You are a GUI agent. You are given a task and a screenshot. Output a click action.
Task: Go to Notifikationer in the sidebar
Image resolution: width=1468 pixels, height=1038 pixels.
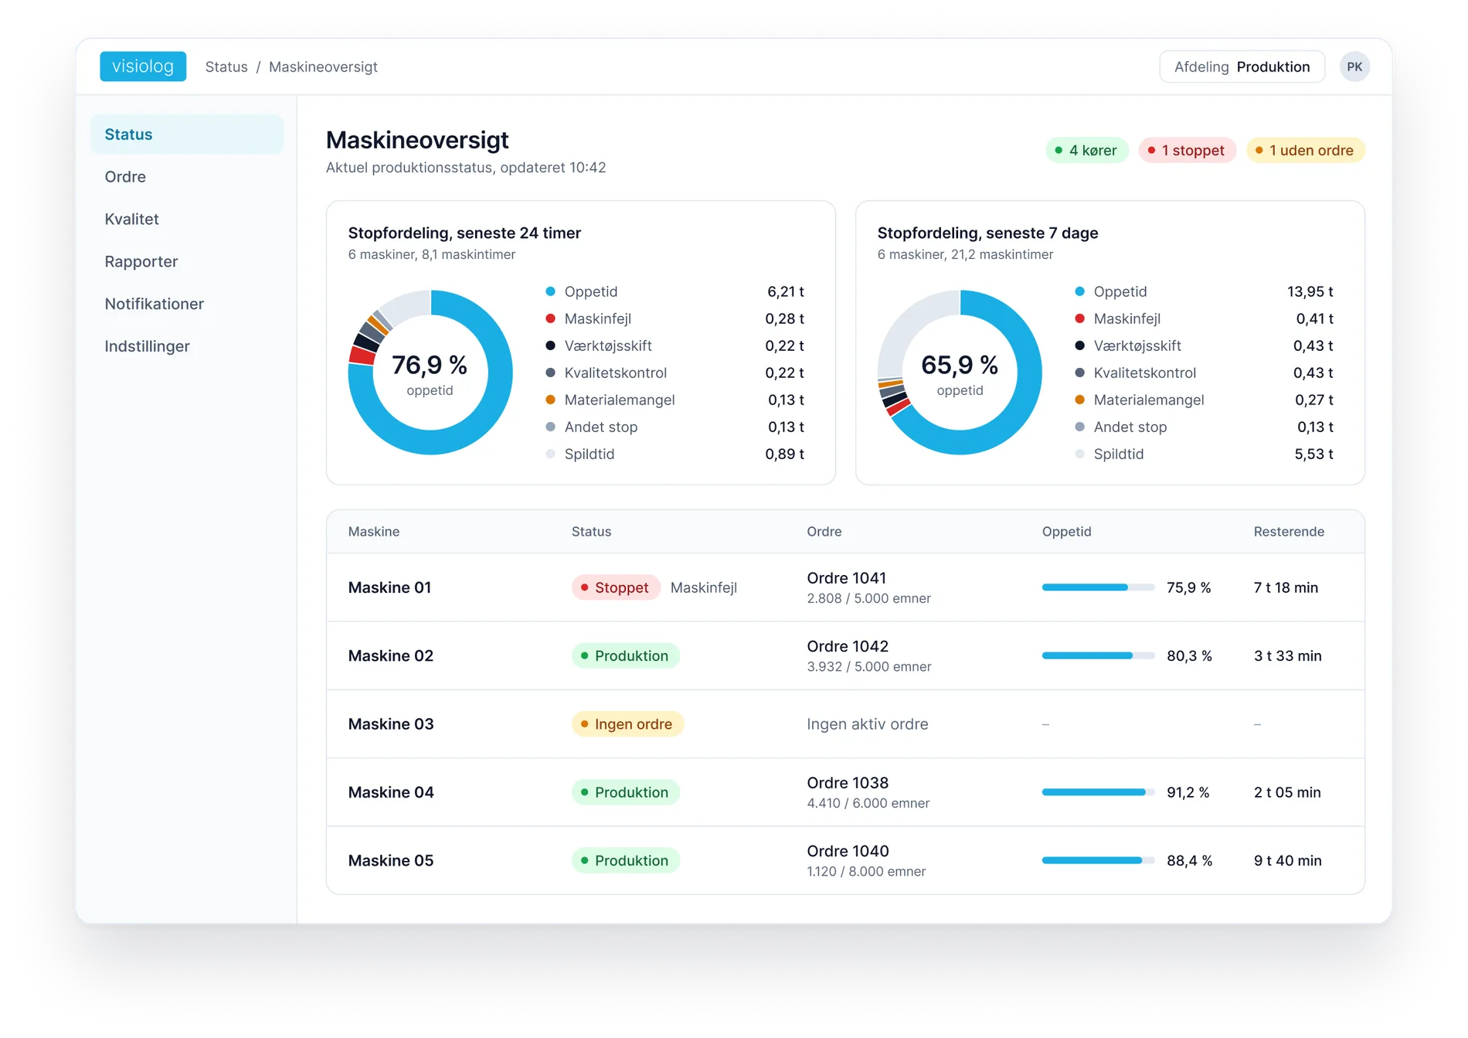187,305
